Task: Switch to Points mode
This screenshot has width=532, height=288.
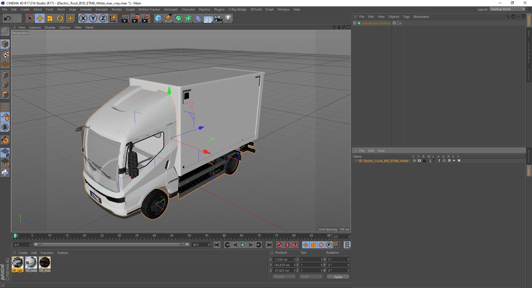Action: pos(5,74)
